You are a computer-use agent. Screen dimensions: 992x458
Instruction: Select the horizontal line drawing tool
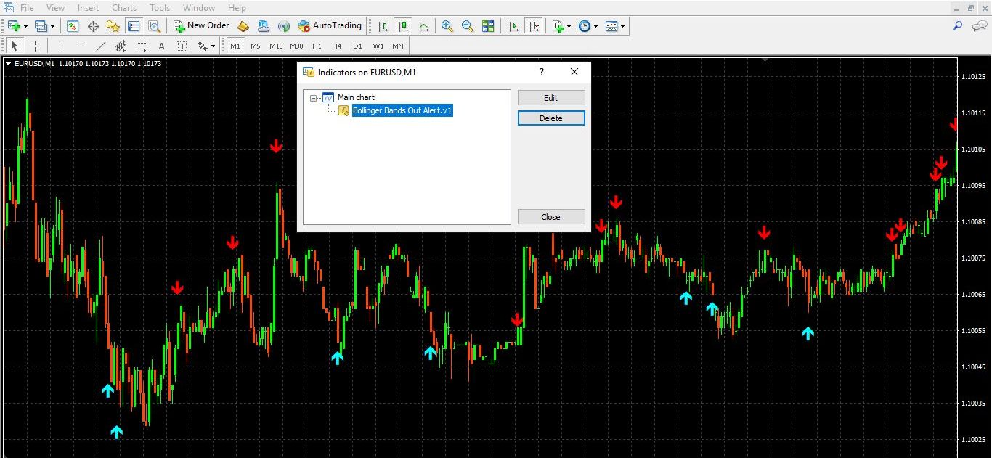click(x=81, y=45)
